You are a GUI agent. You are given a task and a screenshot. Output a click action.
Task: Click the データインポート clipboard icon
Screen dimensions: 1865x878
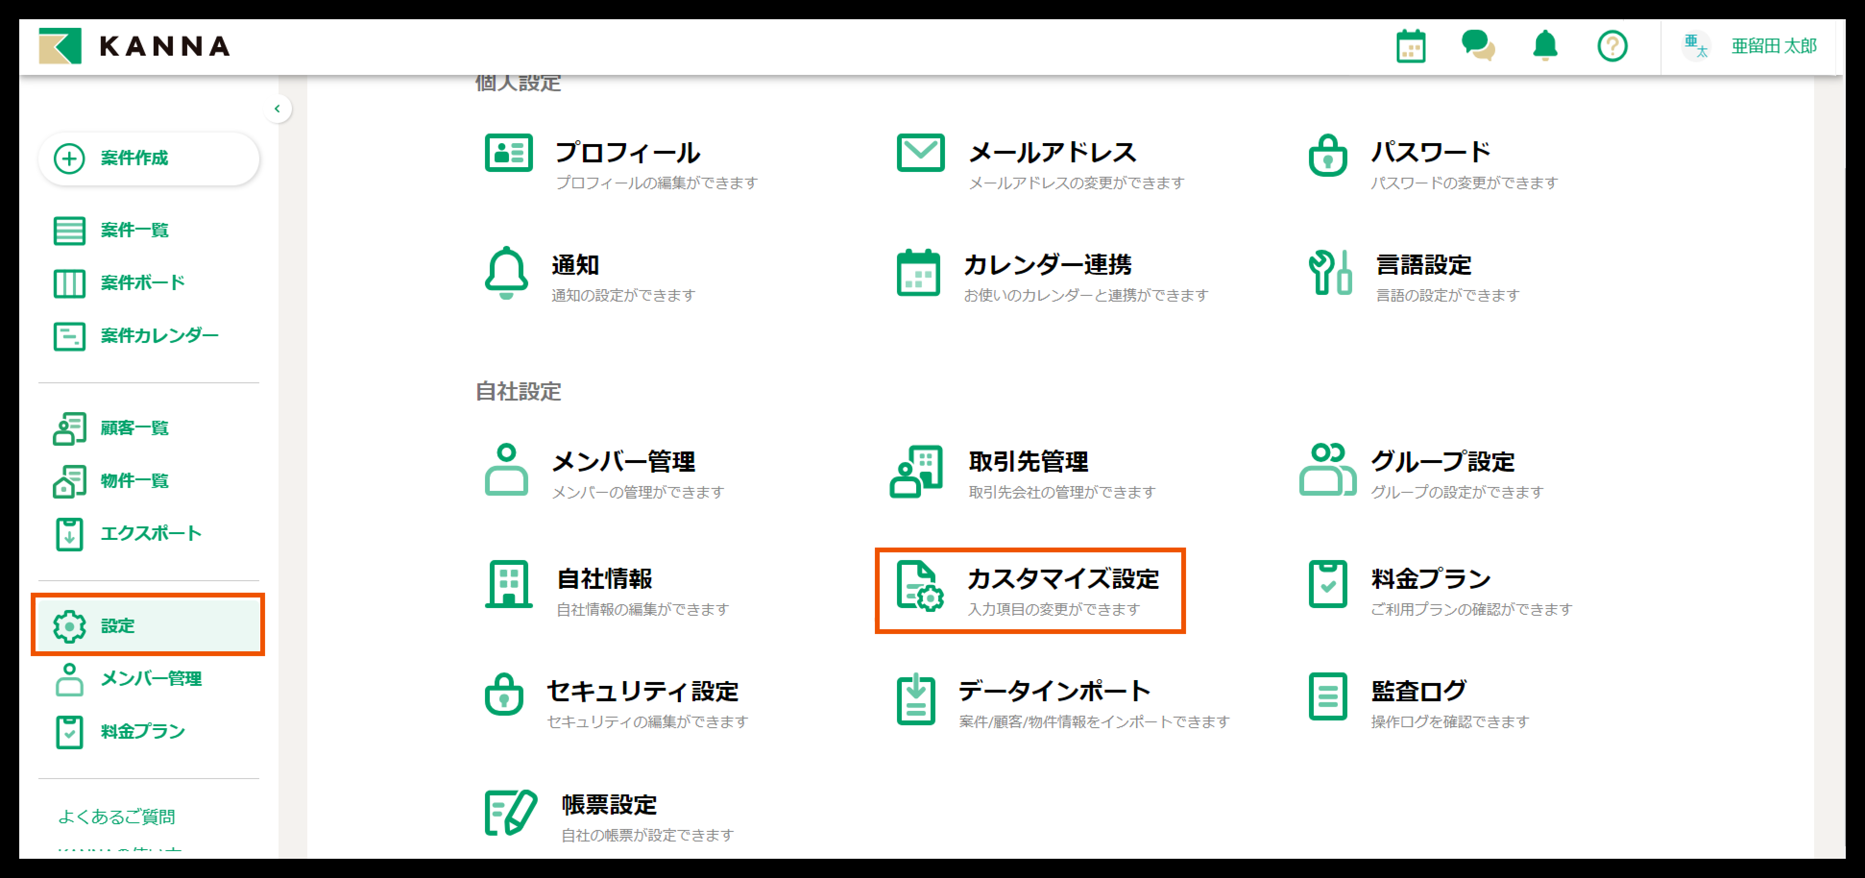point(916,699)
